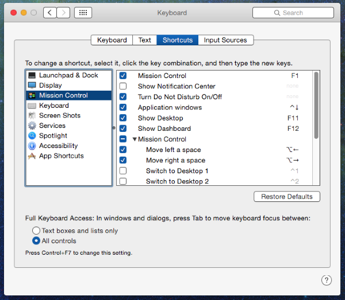Click the F11 key combination
Image resolution: width=345 pixels, height=300 pixels.
(x=293, y=118)
